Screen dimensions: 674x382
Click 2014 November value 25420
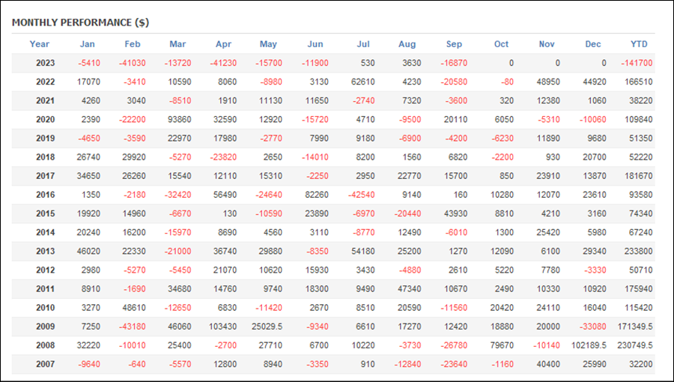point(548,232)
